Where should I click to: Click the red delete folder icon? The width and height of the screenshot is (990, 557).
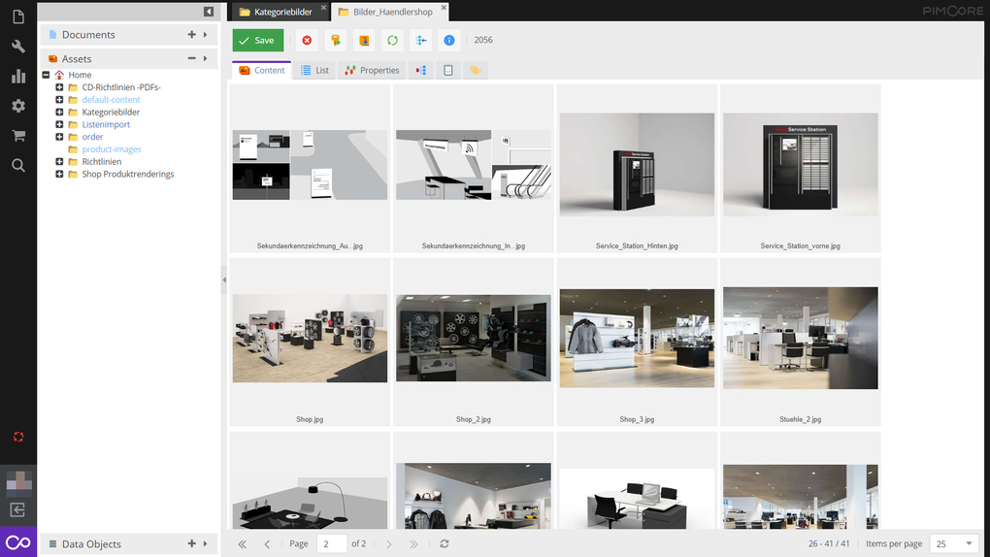307,40
